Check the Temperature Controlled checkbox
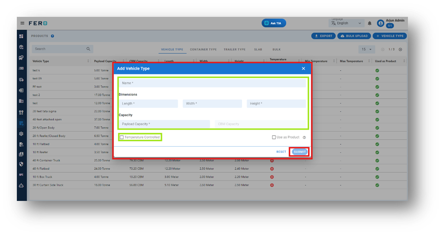Viewport: 442px width, 235px height. click(122, 137)
